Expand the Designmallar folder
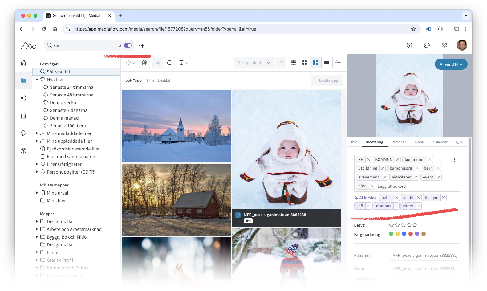This screenshot has height=291, width=487. pyautogui.click(x=37, y=221)
